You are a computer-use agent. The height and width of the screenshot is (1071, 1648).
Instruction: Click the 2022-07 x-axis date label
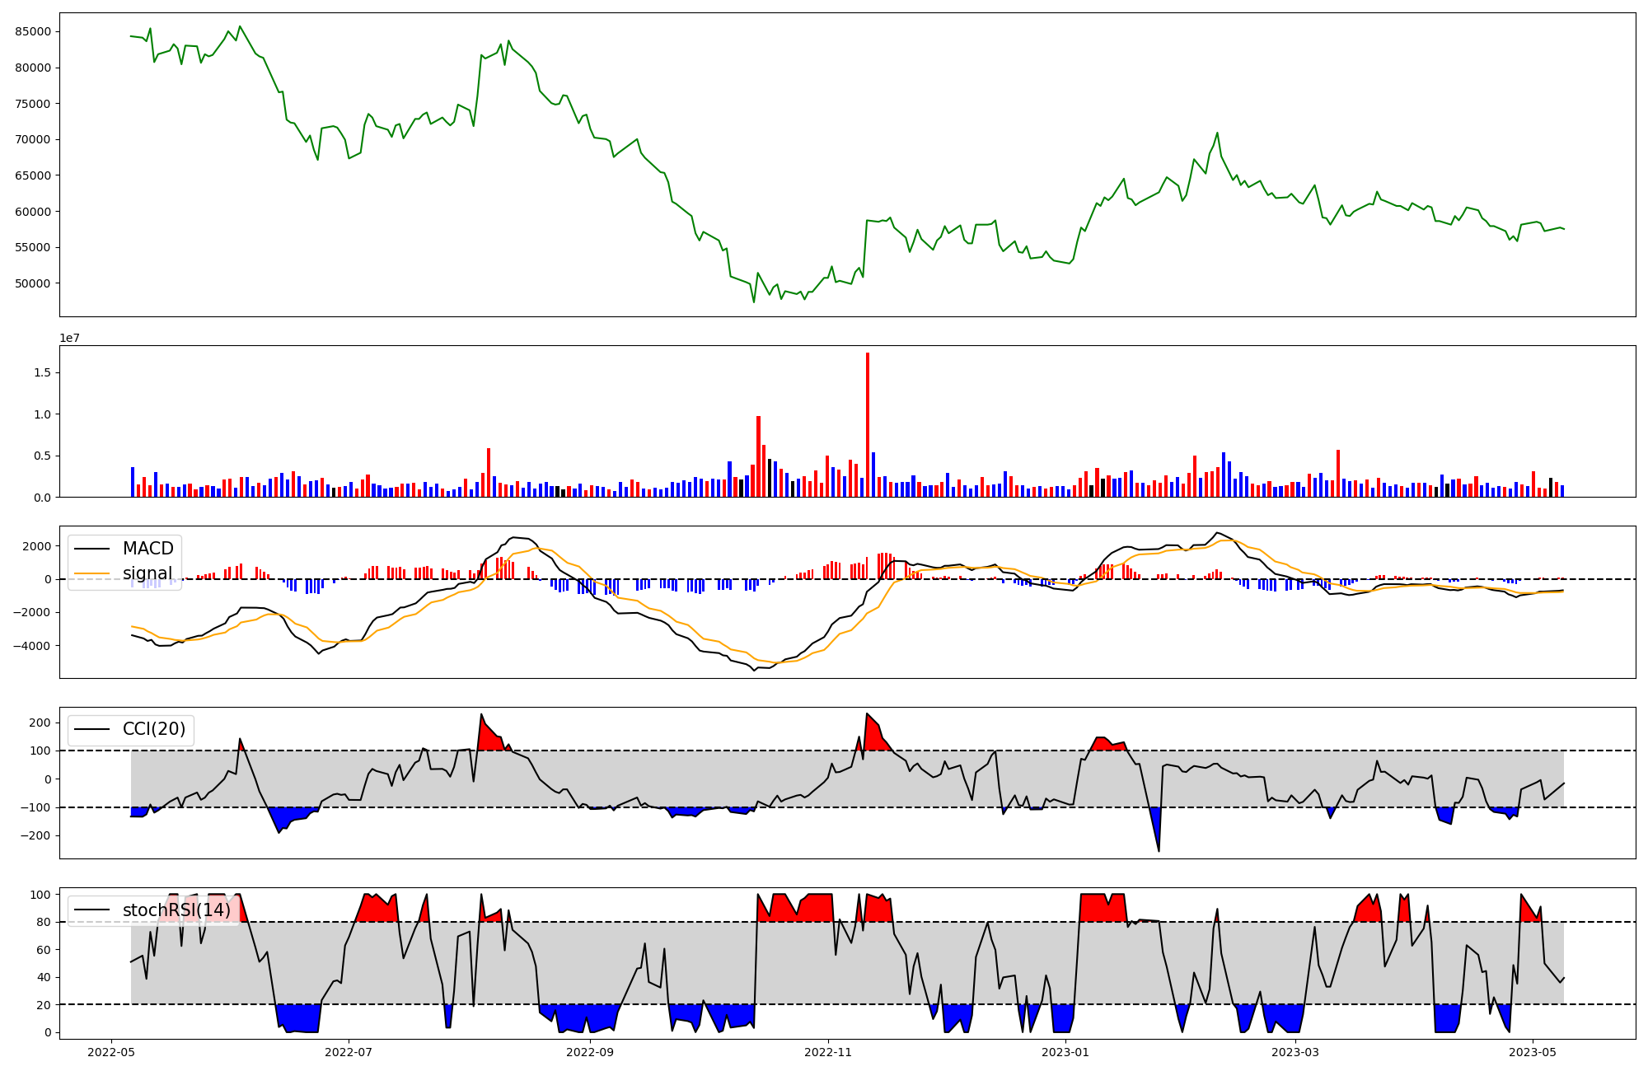[349, 1052]
